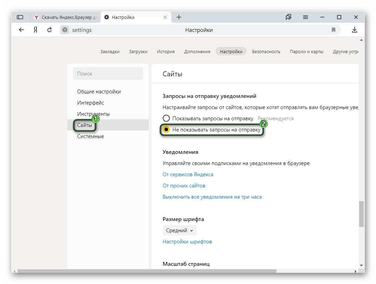Screen dimensions: 376x284
Task: Minimize the browser window
Action: pos(322,17)
